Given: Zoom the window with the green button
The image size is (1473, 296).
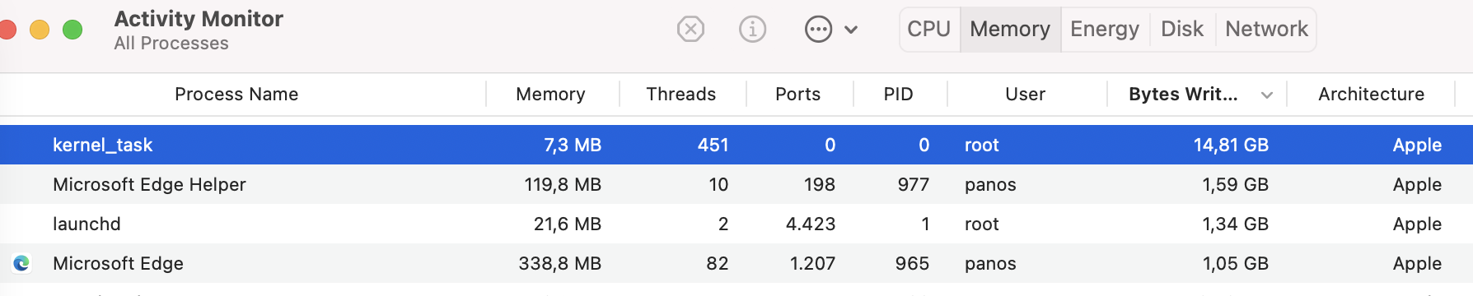Looking at the screenshot, I should pyautogui.click(x=72, y=30).
